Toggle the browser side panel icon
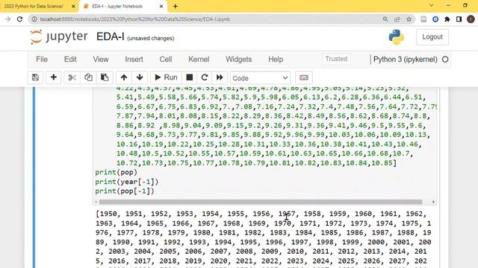The height and width of the screenshot is (268, 478). point(459,19)
